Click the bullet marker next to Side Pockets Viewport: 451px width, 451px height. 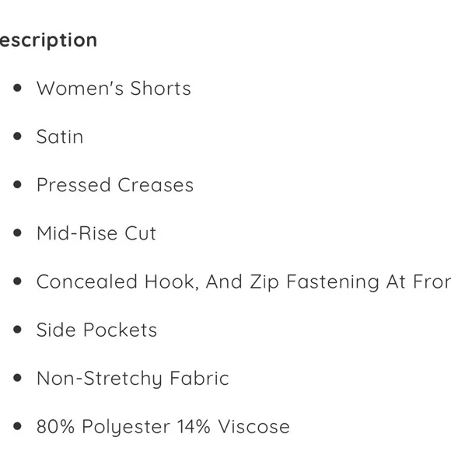click(18, 330)
